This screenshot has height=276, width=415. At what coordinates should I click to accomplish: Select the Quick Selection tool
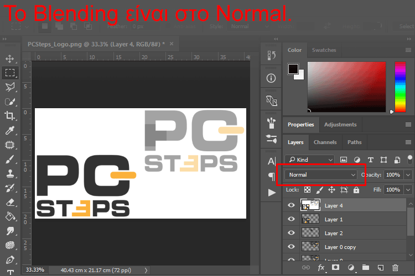[x=10, y=102]
